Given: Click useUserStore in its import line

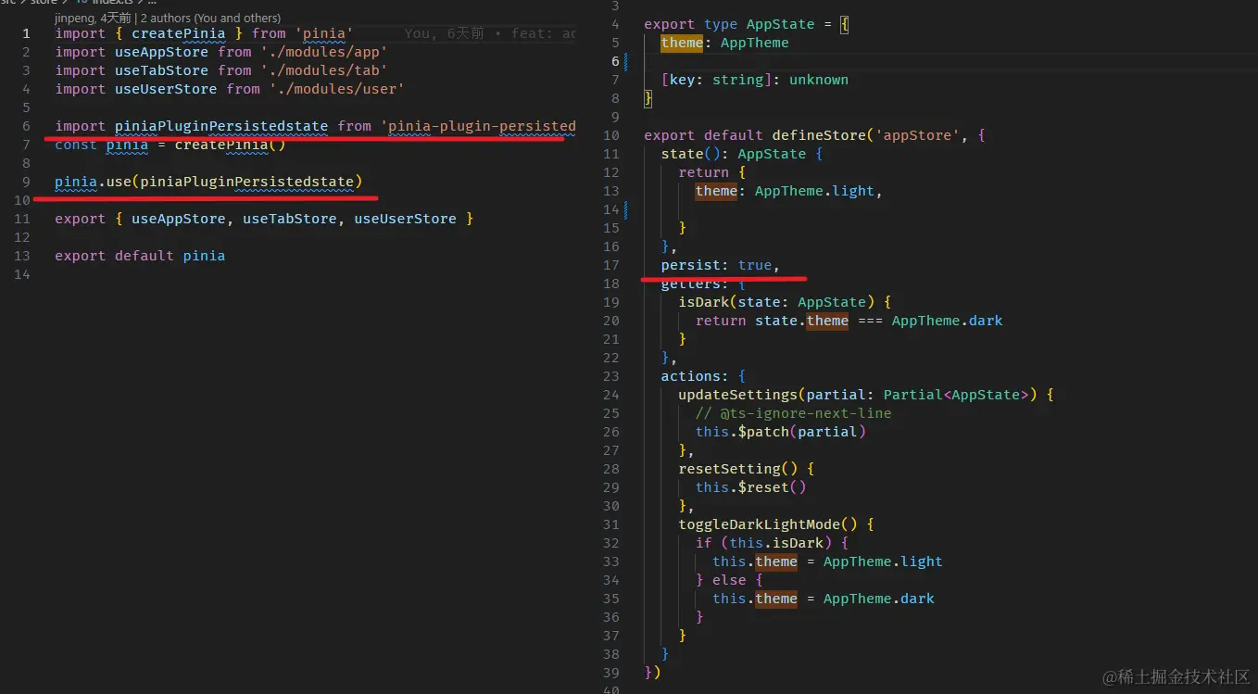Looking at the screenshot, I should tap(166, 89).
